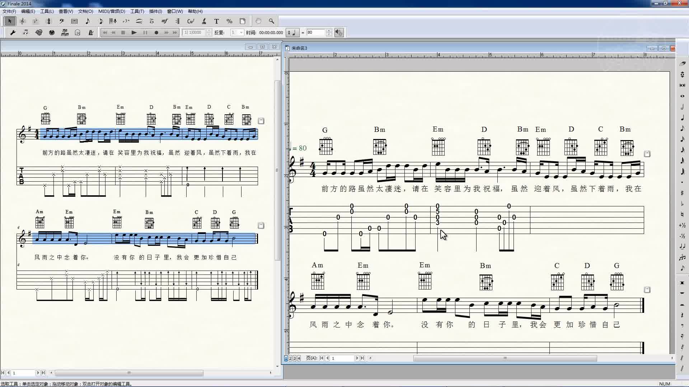This screenshot has width=689, height=387.
Task: Click the Stop playback button
Action: (x=123, y=33)
